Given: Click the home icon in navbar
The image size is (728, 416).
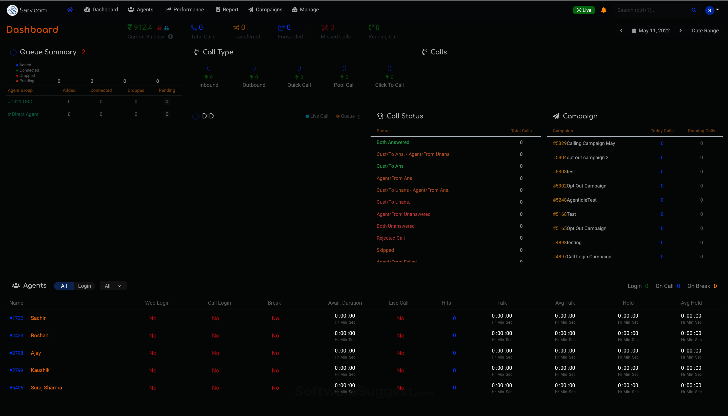Looking at the screenshot, I should click(70, 10).
